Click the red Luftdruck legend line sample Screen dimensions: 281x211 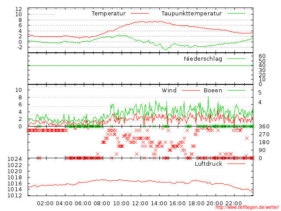[x=236, y=164]
